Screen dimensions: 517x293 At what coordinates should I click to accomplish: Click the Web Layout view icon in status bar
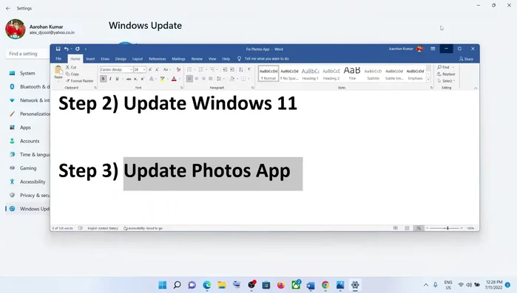click(x=419, y=228)
